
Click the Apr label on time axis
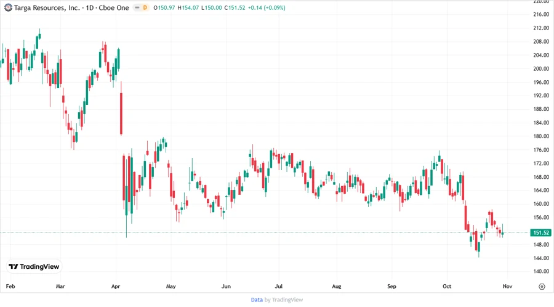click(x=116, y=286)
